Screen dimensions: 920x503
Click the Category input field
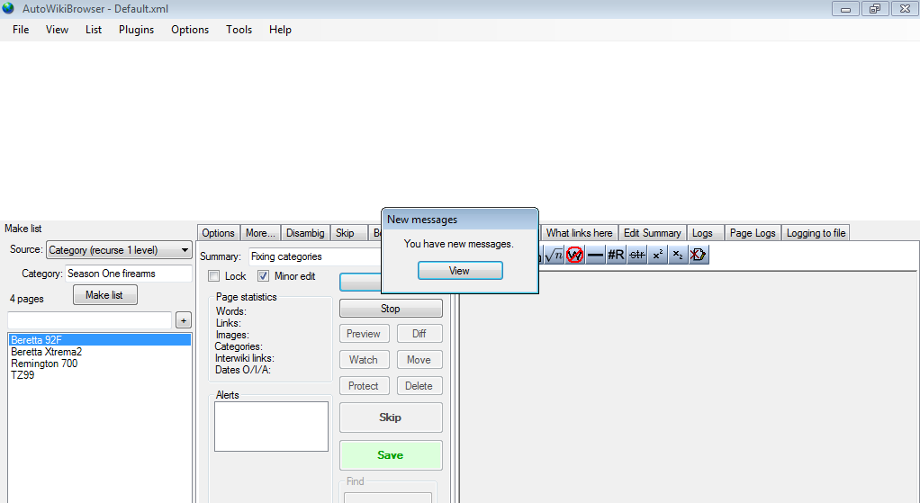pos(129,274)
